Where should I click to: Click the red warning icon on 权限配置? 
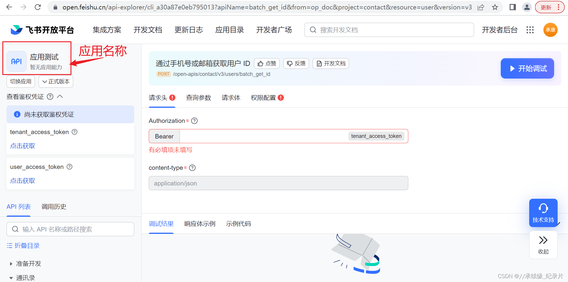281,98
